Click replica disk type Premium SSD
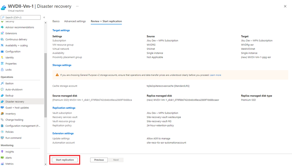292x166 pixels. (x=248, y=100)
